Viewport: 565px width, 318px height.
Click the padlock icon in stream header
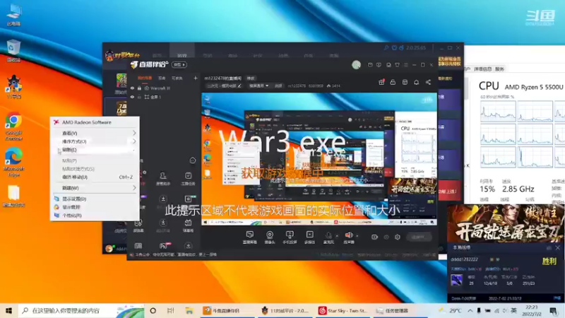click(x=393, y=82)
